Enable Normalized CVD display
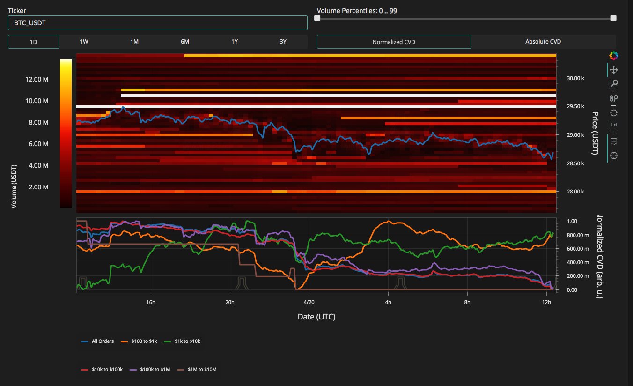This screenshot has width=633, height=386. [x=394, y=42]
